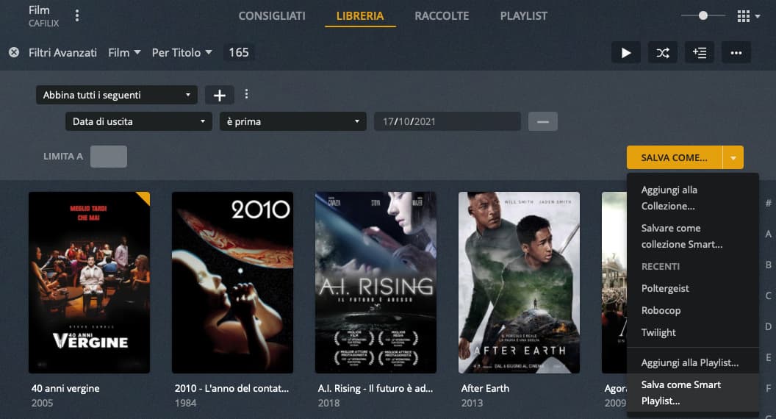Open the view options dropdown arrow
776x419 pixels.
pos(757,16)
